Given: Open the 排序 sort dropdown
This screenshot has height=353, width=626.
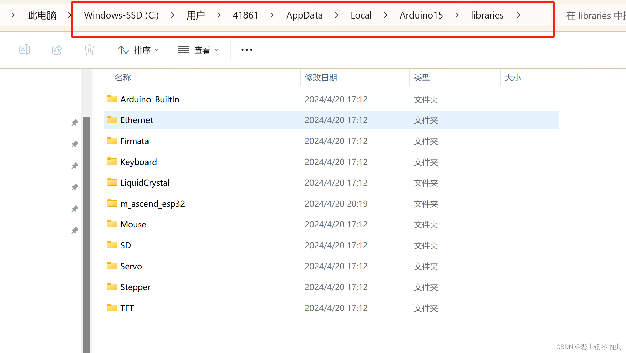Looking at the screenshot, I should 138,50.
